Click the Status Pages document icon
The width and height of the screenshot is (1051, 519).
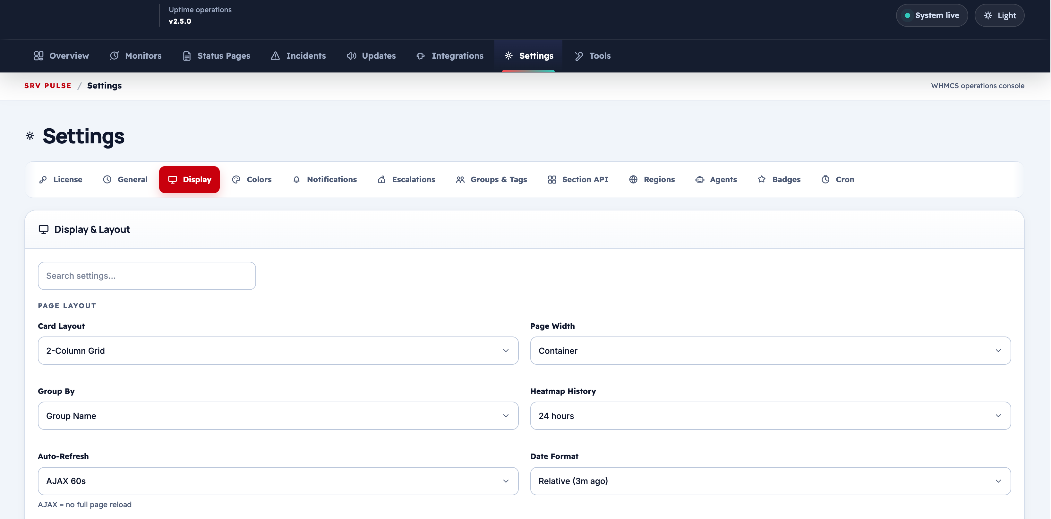click(x=187, y=56)
